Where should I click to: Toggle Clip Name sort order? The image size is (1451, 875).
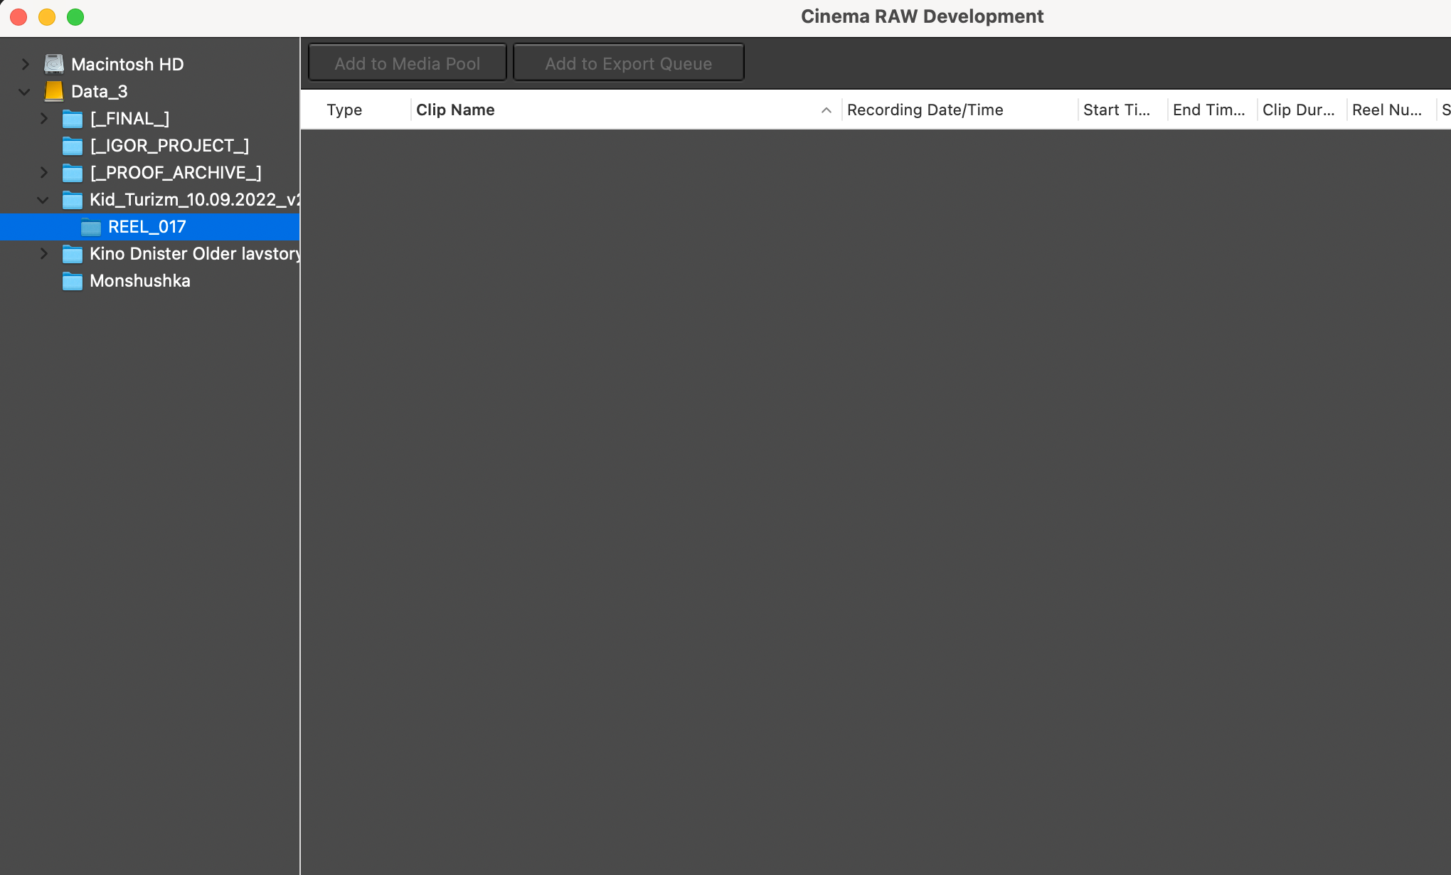pyautogui.click(x=456, y=110)
